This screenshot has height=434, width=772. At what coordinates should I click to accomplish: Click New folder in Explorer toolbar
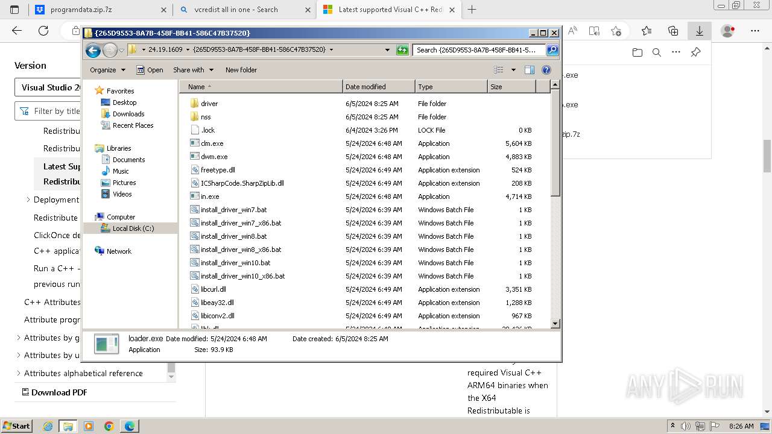tap(241, 70)
